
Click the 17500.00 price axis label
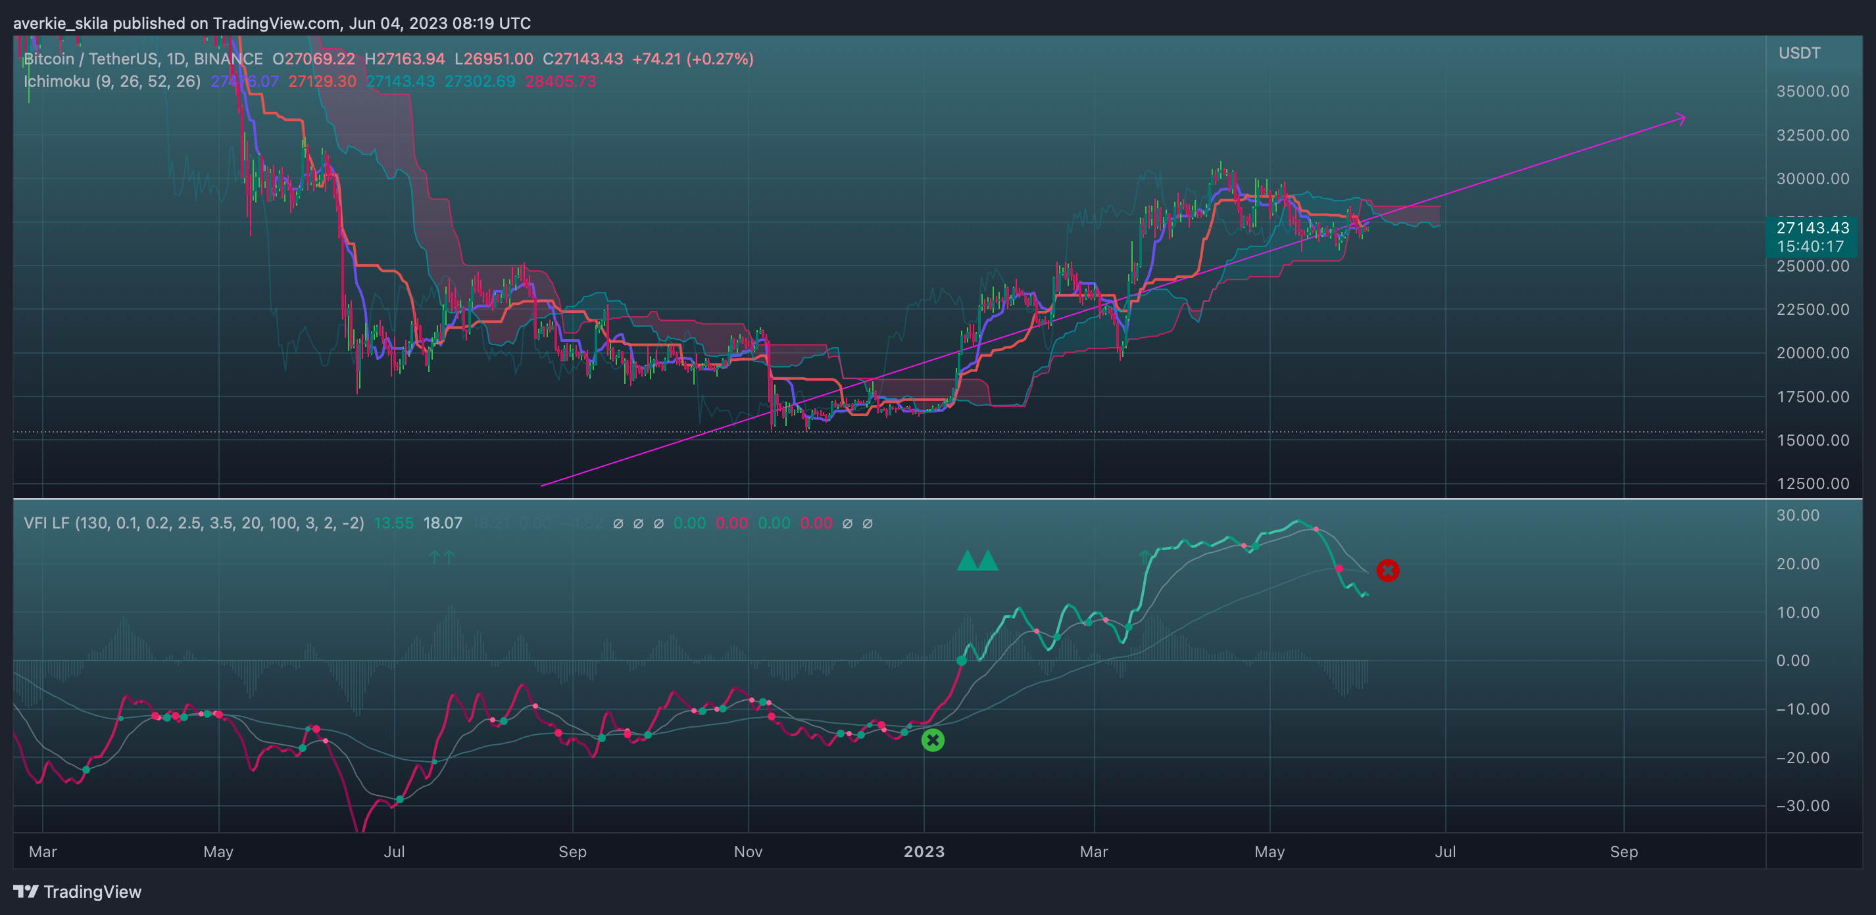pos(1813,397)
